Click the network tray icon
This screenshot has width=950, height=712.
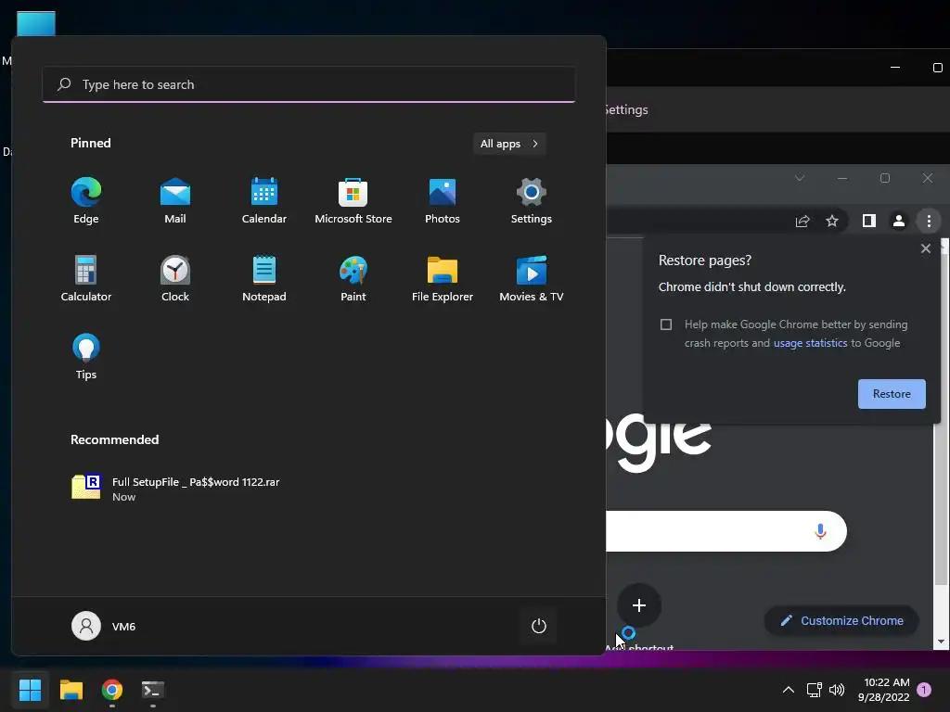pyautogui.click(x=815, y=690)
